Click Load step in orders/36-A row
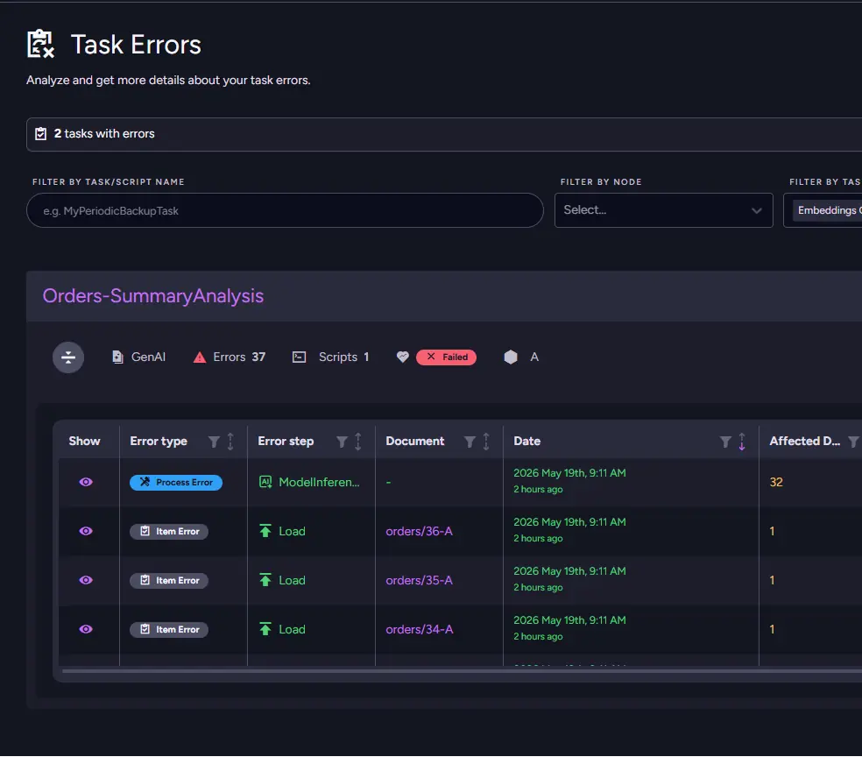This screenshot has width=862, height=757. coord(283,531)
